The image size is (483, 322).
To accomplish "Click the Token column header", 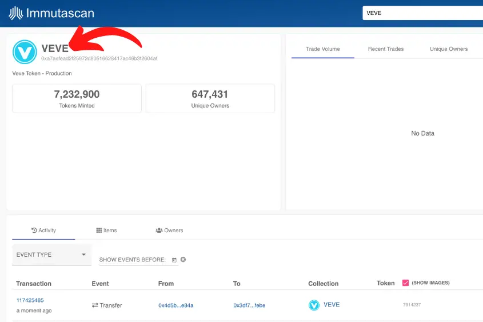I will click(x=385, y=283).
